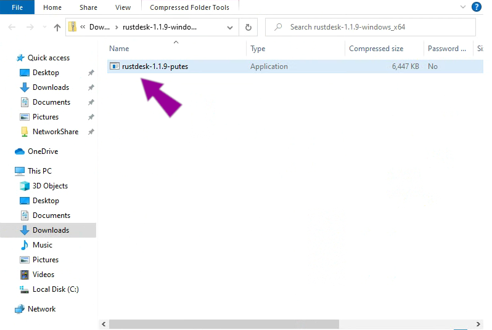Click the Up directory arrow icon
Screen dimensions: 492x330
(x=57, y=27)
